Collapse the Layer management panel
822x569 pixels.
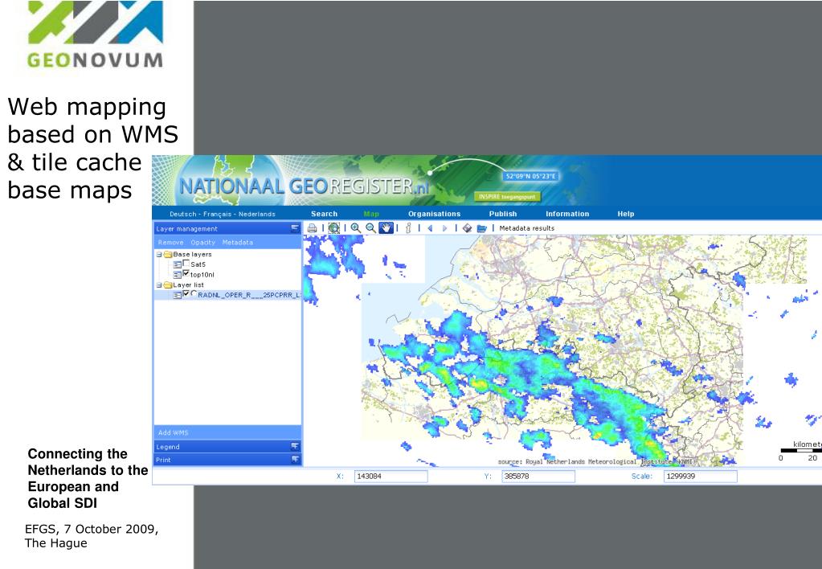click(x=295, y=228)
